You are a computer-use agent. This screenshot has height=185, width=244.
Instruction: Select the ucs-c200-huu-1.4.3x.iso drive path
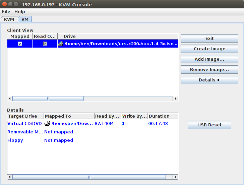point(121,44)
